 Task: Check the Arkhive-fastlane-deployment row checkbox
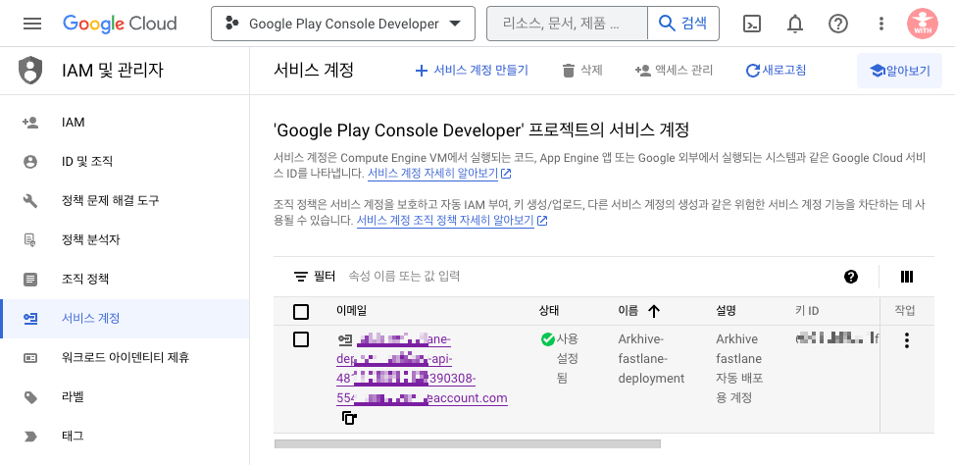pos(301,339)
